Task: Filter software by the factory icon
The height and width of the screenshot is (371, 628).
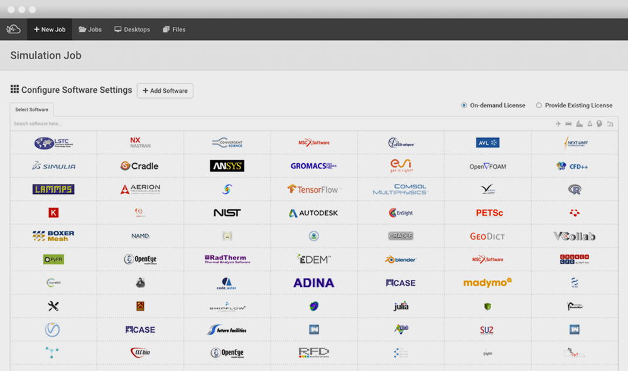Action: [580, 124]
